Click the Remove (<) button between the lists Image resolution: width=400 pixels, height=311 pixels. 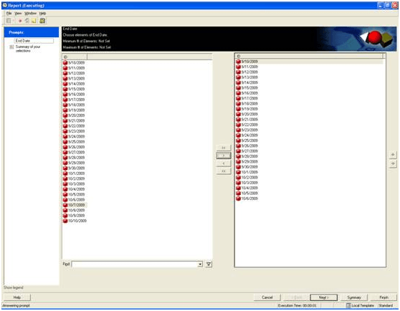click(224, 163)
